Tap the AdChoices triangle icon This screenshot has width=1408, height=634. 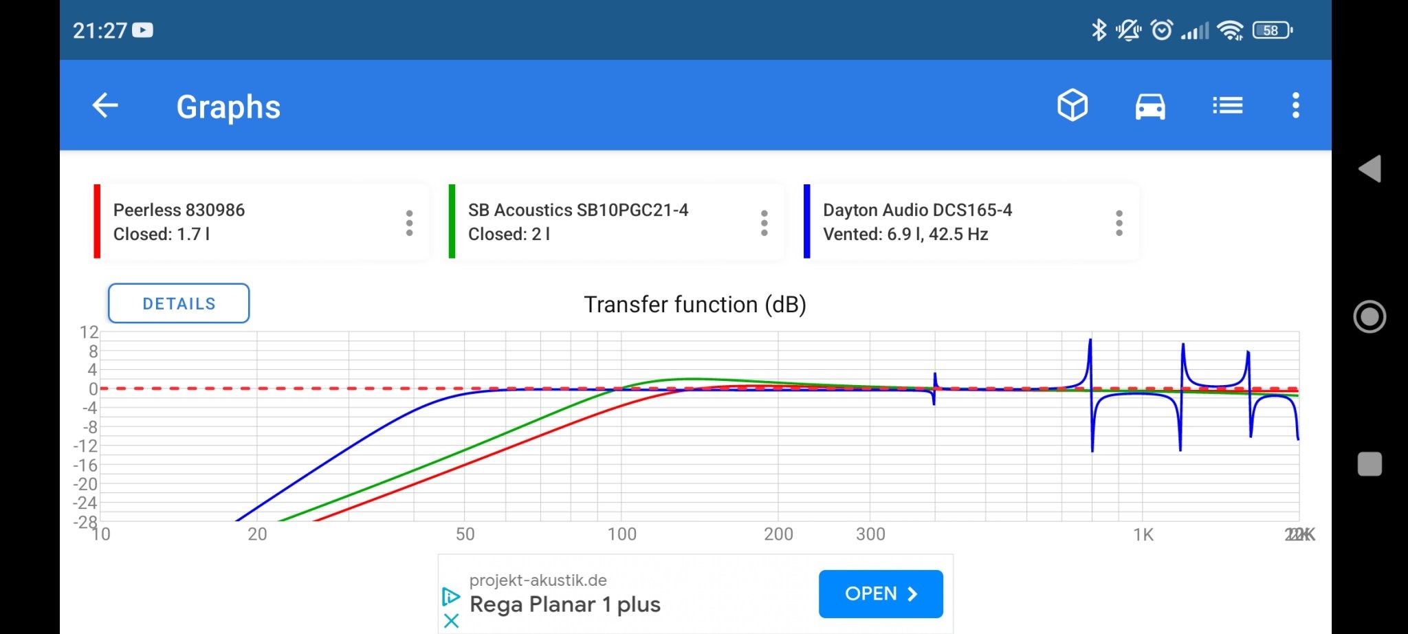[451, 596]
